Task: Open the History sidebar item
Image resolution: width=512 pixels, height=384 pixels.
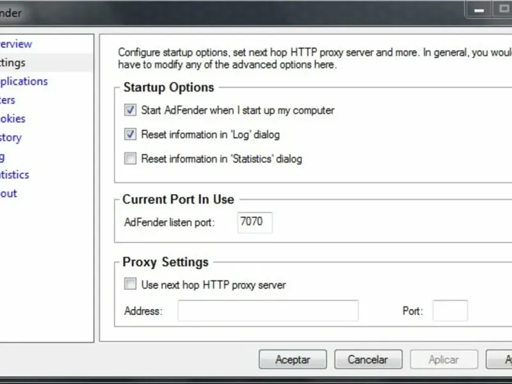Action: (10, 138)
